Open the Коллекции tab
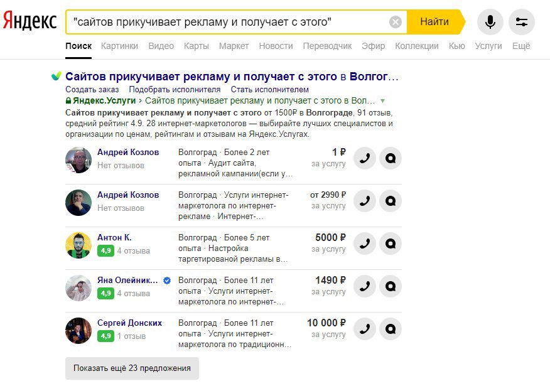The height and width of the screenshot is (391, 550). (417, 46)
